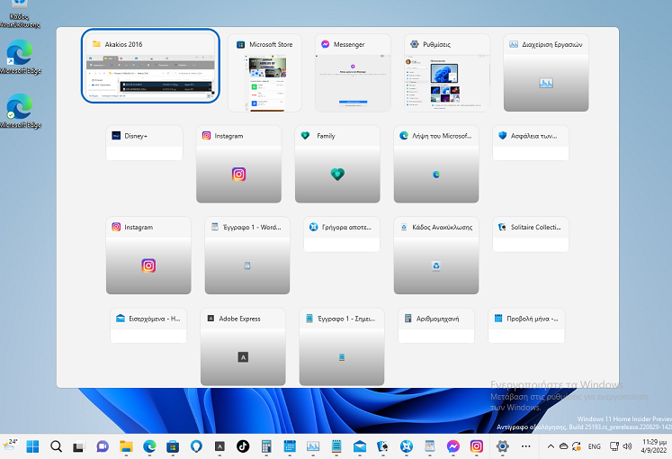Switch to the Solitaire Collecti... window card

click(x=531, y=234)
